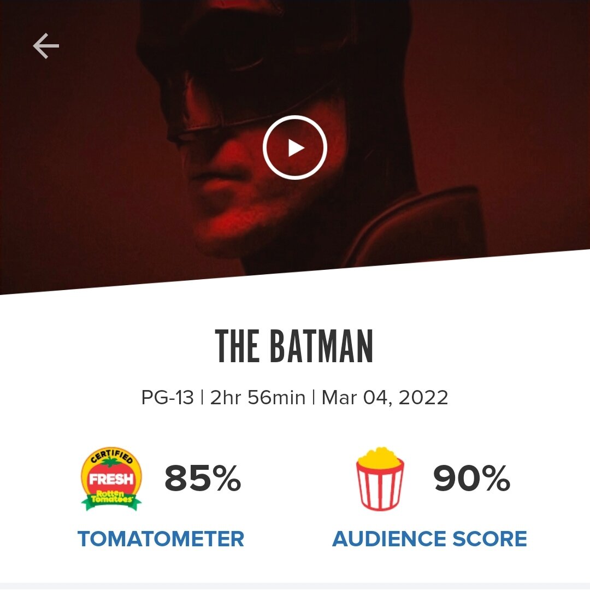Tap the gray divider strip at bottom
Viewport: 590px width, 596px height.
coord(295,589)
